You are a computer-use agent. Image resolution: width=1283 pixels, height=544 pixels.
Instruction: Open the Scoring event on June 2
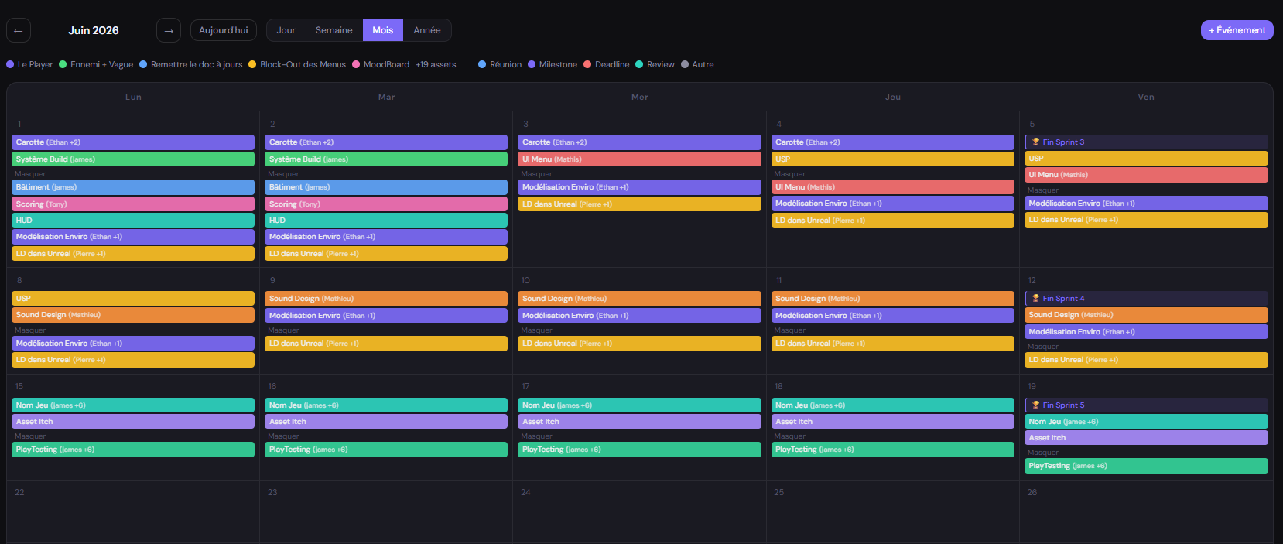(x=386, y=204)
